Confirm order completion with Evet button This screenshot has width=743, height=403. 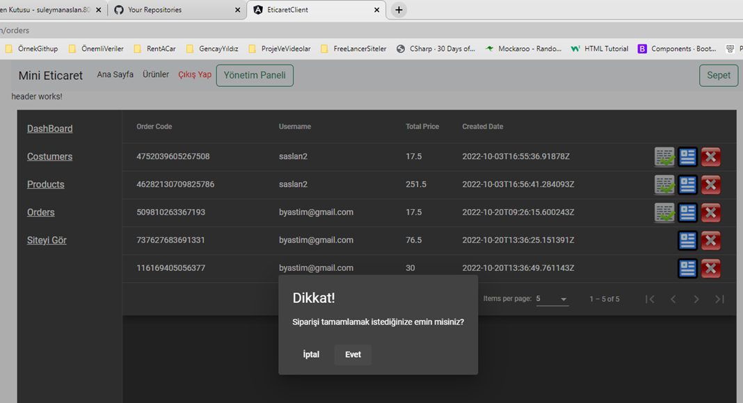tap(353, 354)
